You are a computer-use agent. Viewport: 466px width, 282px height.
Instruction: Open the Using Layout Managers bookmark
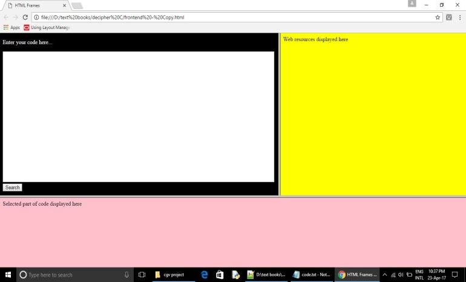click(47, 28)
